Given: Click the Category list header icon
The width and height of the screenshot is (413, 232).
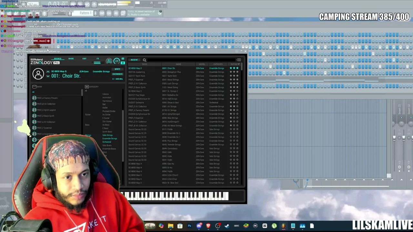Looking at the screenshot, I should tap(86, 87).
